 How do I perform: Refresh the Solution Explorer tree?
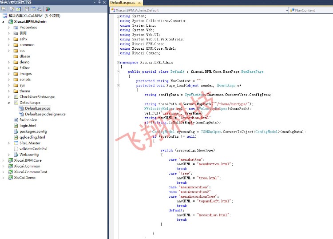pos(19,9)
